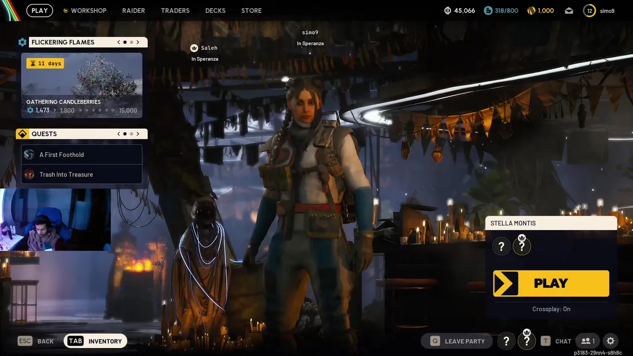
Task: Toggle the Crossplay: On setting
Action: [x=551, y=309]
